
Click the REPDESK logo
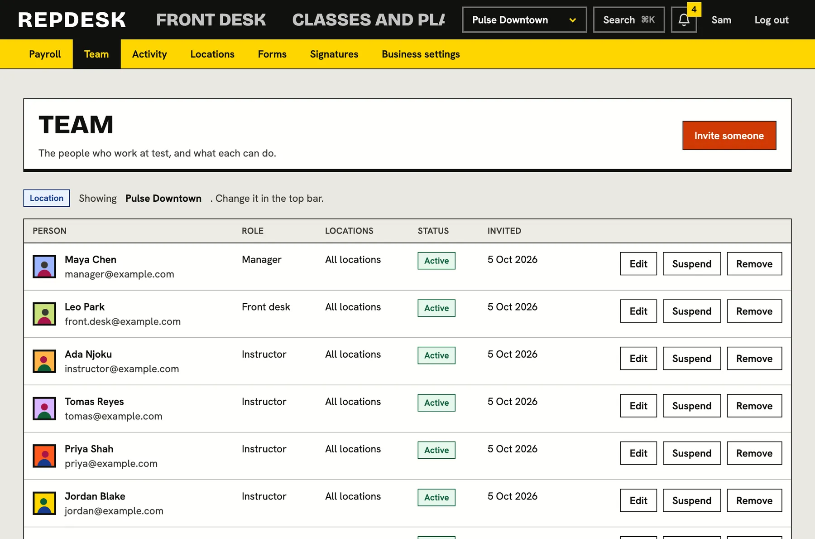coord(72,20)
